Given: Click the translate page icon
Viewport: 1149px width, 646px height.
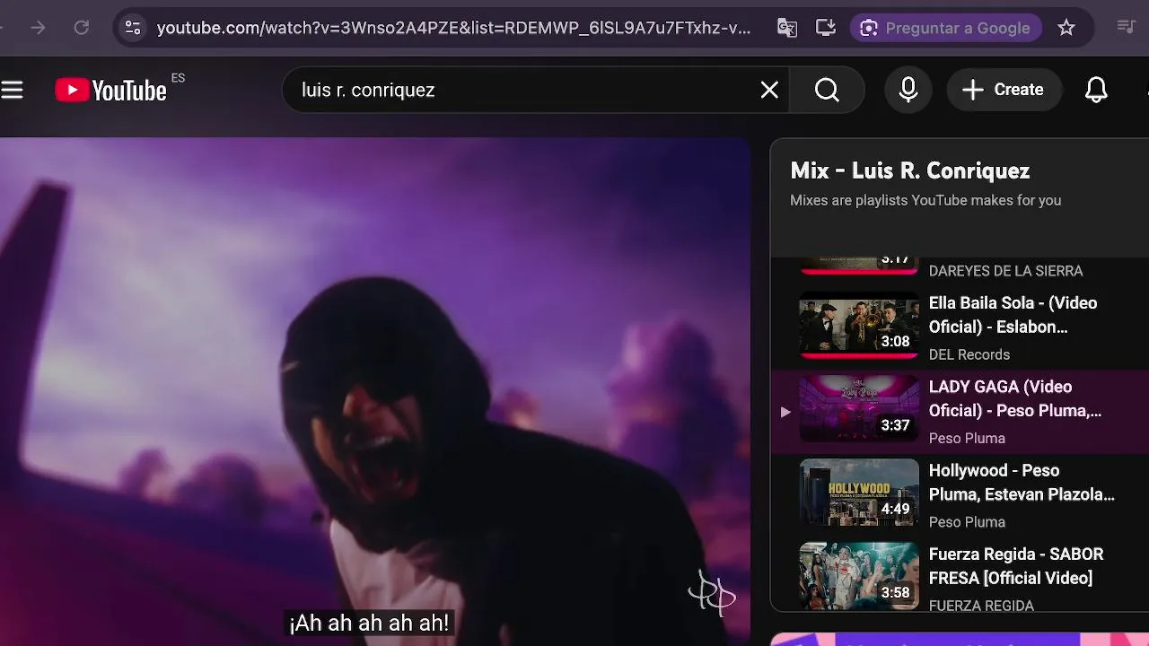Looking at the screenshot, I should tap(786, 28).
